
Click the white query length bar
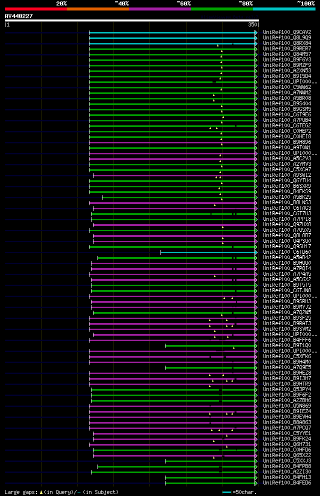click(132, 20)
